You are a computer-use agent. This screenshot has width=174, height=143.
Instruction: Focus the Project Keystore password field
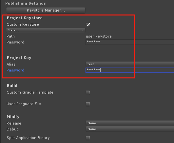click(130, 42)
